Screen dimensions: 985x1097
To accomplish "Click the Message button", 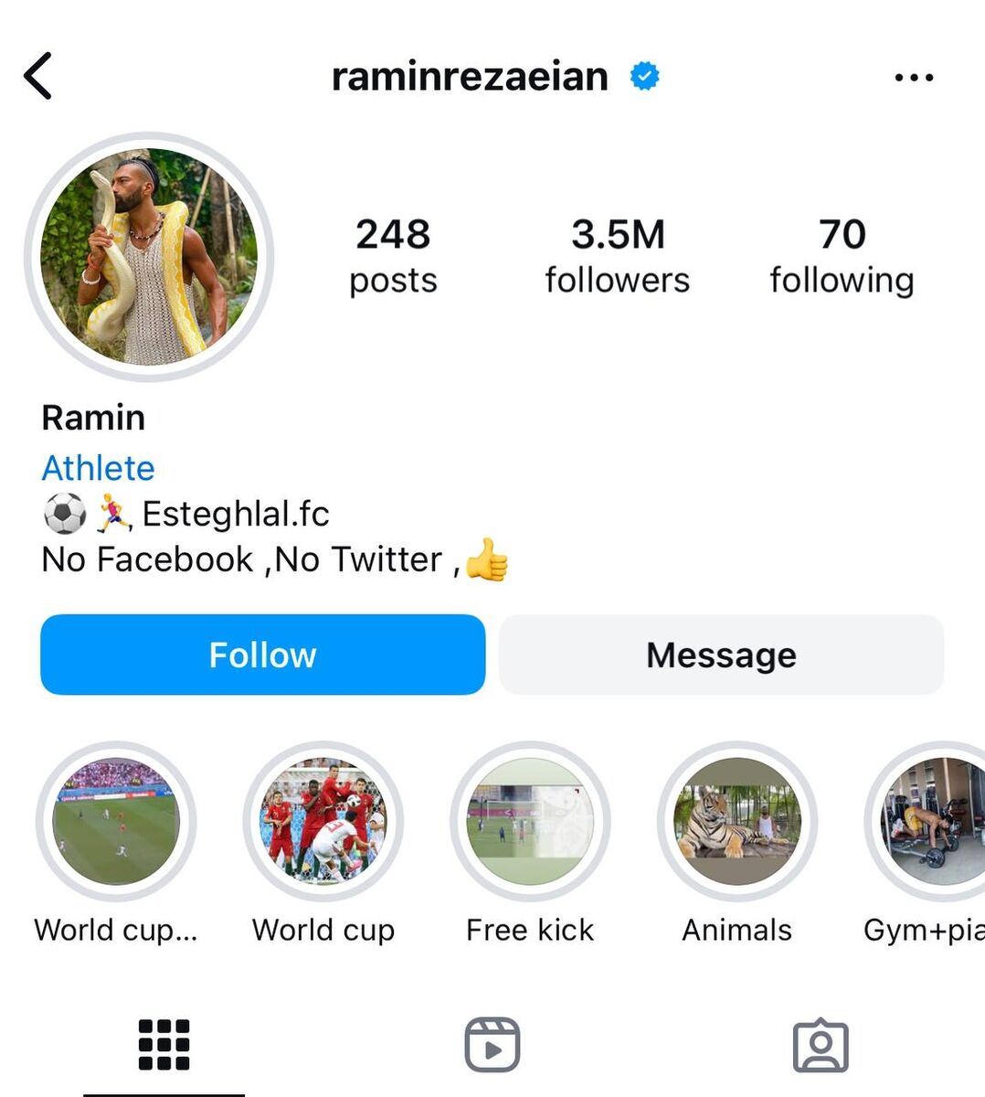I will pyautogui.click(x=721, y=655).
